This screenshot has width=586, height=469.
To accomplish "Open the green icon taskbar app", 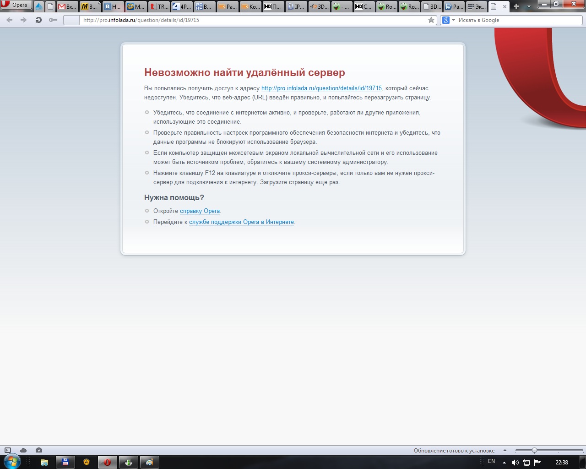I will [129, 462].
